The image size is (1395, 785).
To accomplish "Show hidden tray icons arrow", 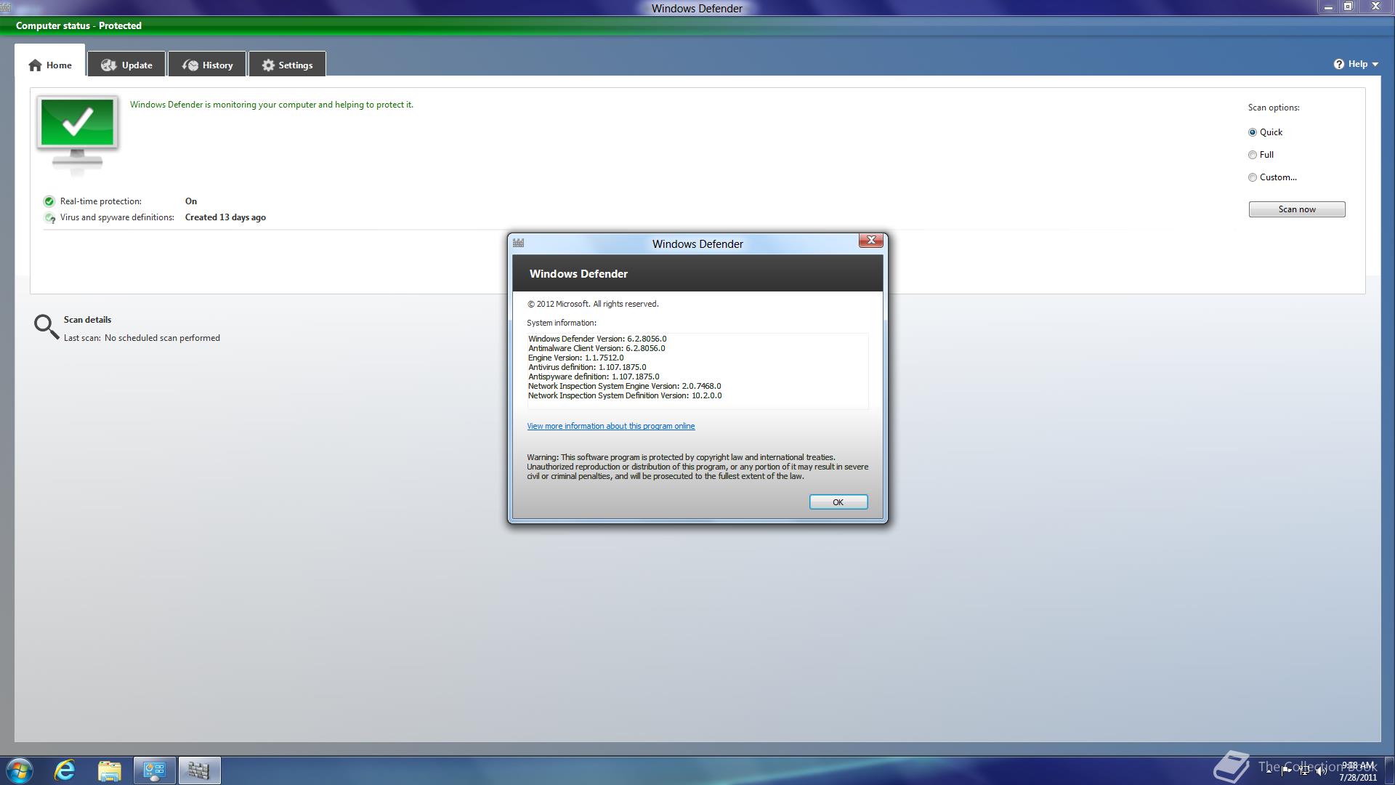I will pyautogui.click(x=1269, y=771).
